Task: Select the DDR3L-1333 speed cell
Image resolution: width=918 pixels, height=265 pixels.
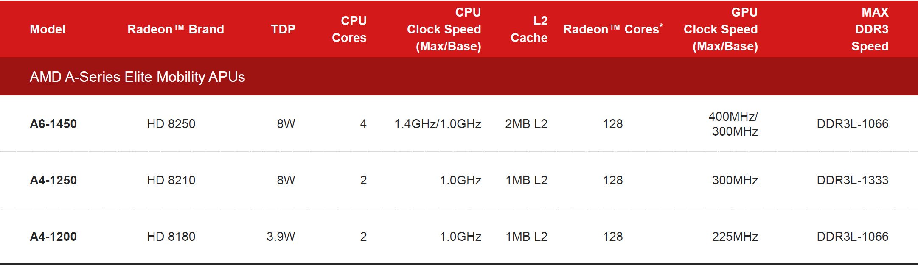Action: (852, 180)
